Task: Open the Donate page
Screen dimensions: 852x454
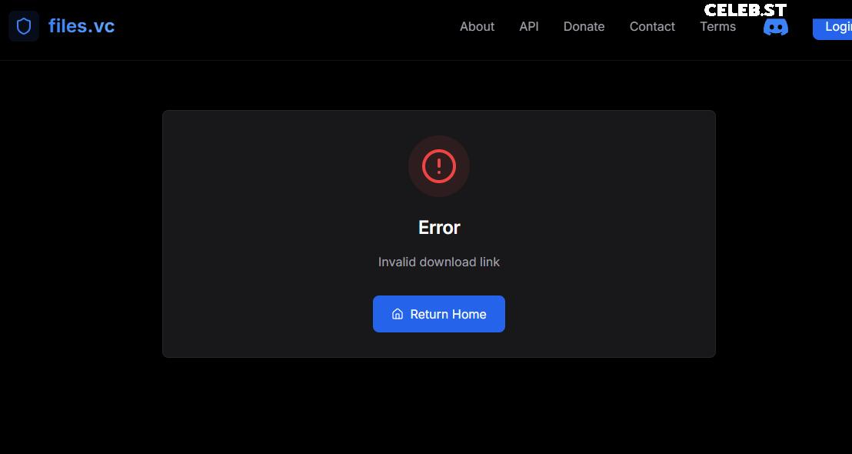Action: [584, 26]
